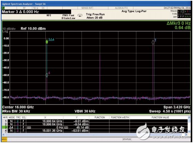
Task: Click marker table scroll-up arrow
Action: point(189,117)
